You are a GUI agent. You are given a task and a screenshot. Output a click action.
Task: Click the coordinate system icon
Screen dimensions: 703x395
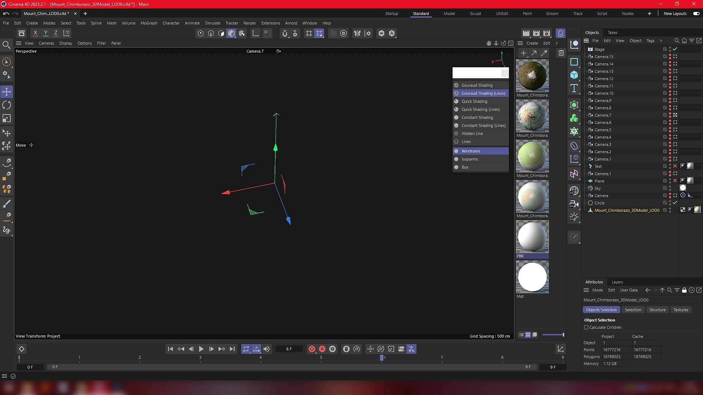66,33
